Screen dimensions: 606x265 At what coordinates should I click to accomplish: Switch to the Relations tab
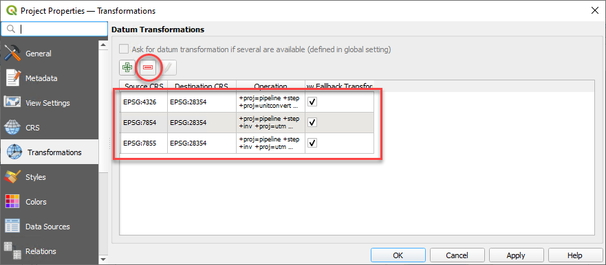click(x=49, y=251)
